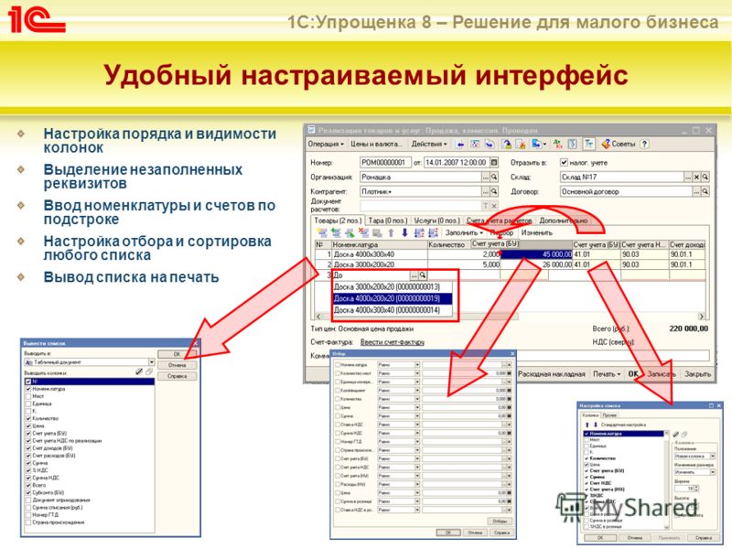Open Цены и валюта menu item
This screenshot has height=549, width=732.
tap(376, 144)
